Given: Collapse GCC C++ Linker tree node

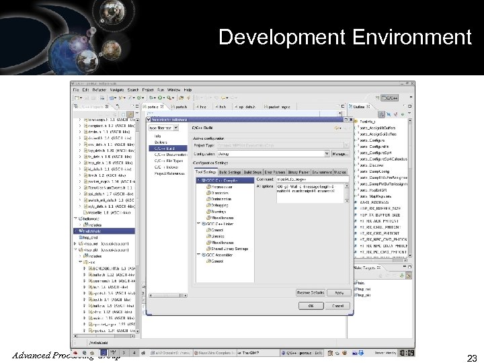Looking at the screenshot, I should [x=198, y=224].
